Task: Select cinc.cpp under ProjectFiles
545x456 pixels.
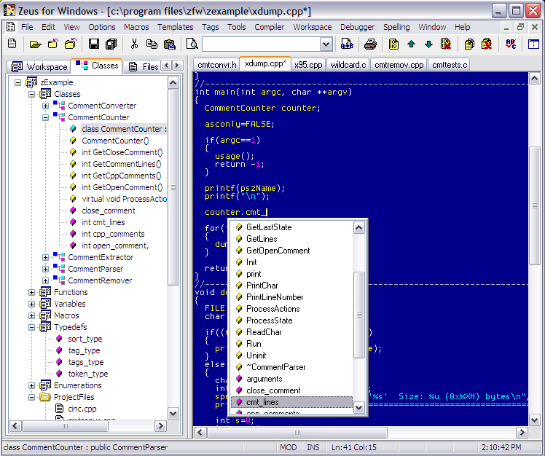Action: pos(82,409)
